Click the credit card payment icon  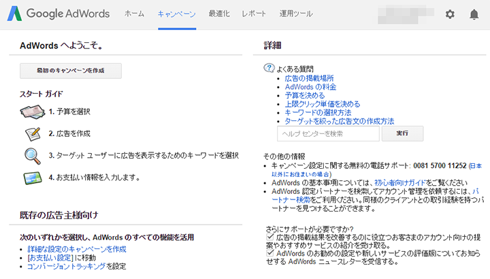(33, 178)
